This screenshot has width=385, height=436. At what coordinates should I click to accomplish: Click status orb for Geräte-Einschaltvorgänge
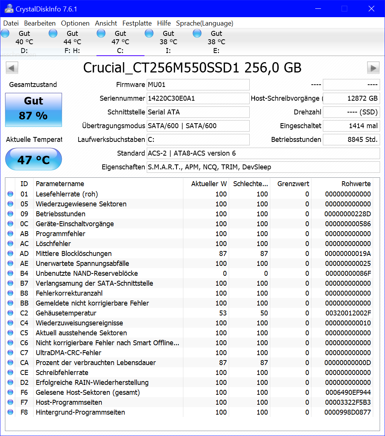(x=10, y=224)
